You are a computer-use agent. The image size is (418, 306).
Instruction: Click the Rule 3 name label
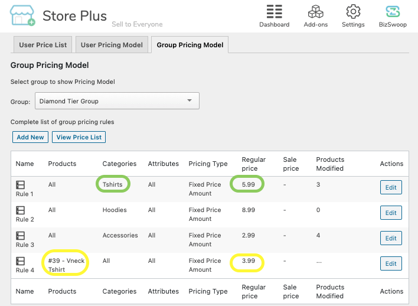point(25,245)
